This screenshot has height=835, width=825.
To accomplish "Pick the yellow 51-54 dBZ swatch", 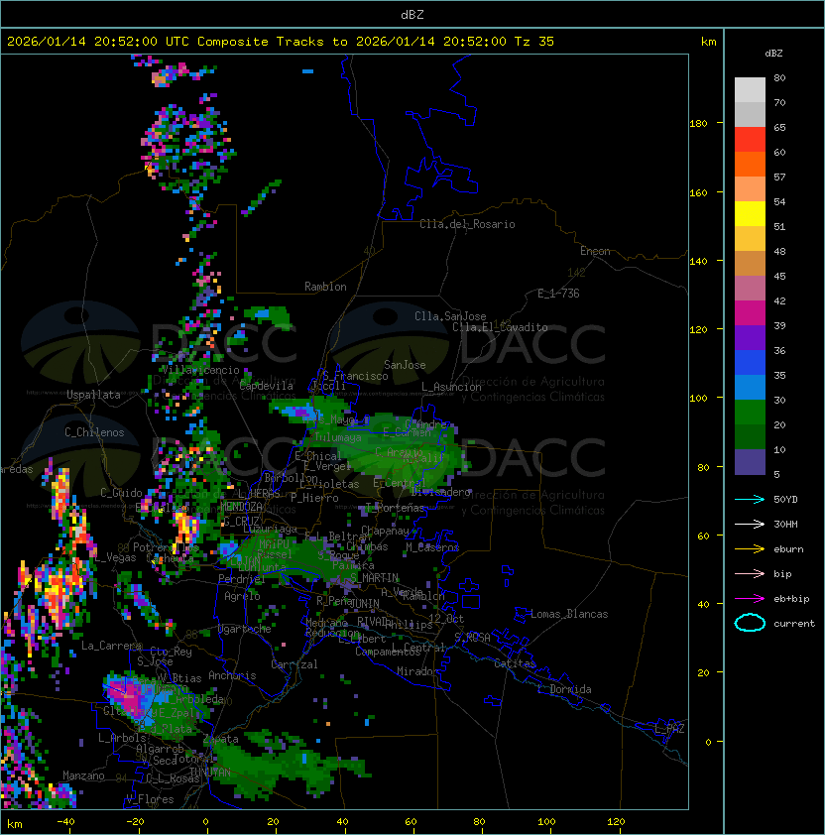I will (750, 213).
